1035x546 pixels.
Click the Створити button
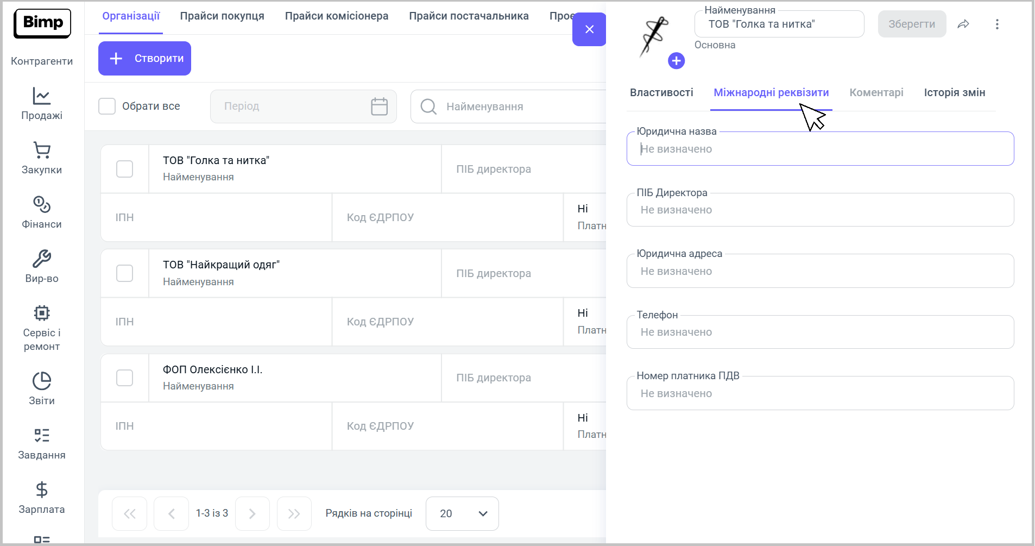click(x=144, y=59)
